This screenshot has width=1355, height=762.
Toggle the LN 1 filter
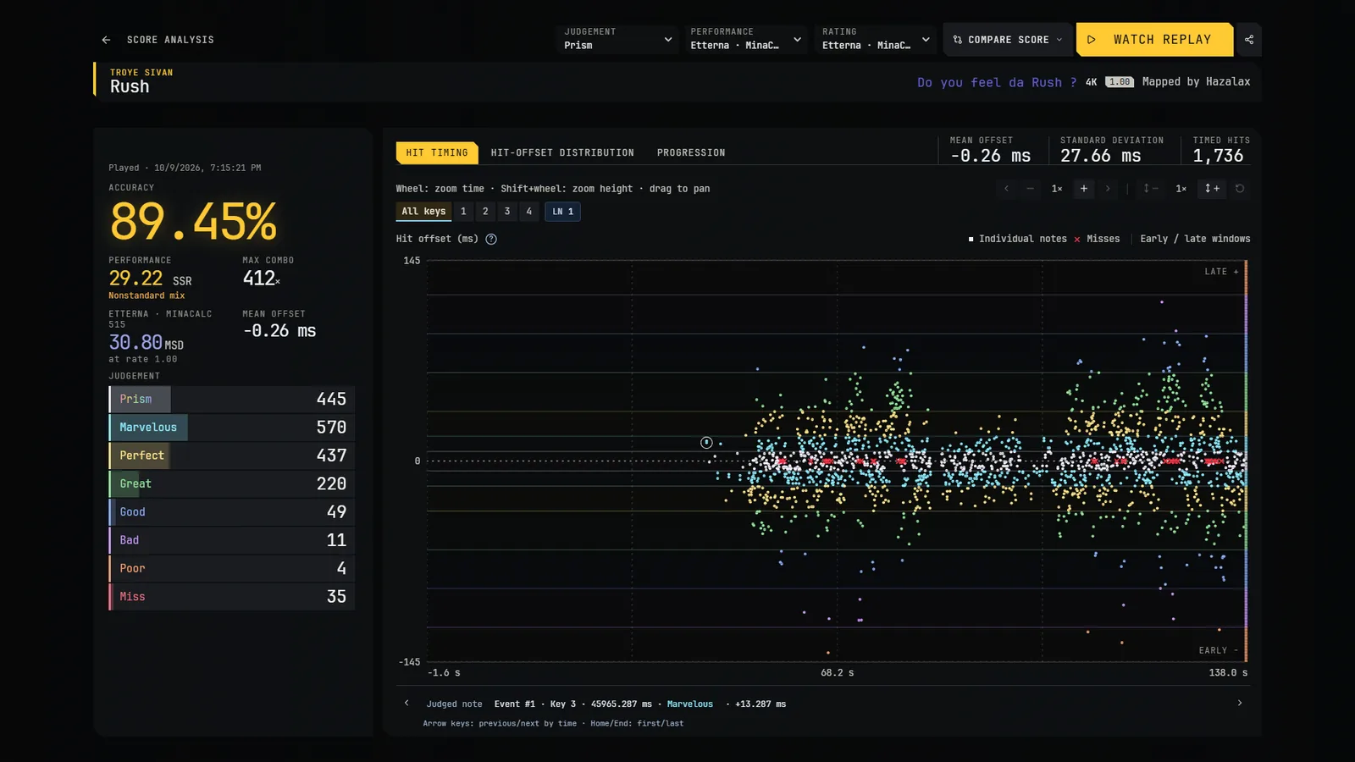click(x=563, y=212)
